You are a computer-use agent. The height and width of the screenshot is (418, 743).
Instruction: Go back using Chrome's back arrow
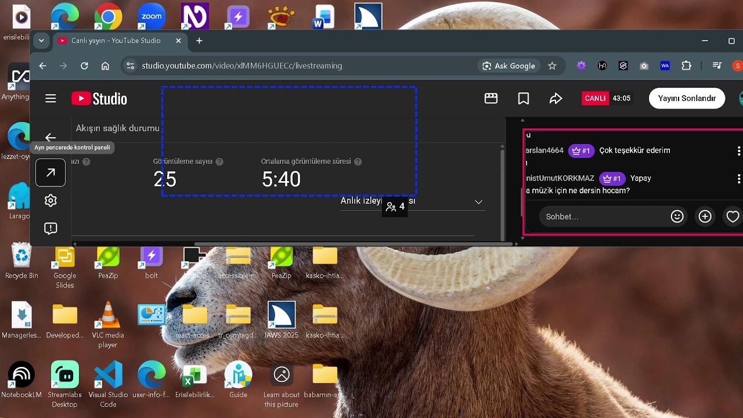42,66
